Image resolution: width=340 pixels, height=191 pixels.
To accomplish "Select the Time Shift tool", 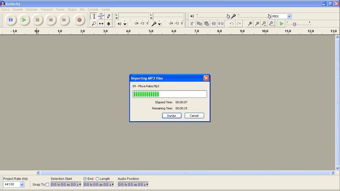I will click(101, 24).
